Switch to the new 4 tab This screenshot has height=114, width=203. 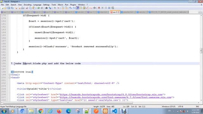16,12
